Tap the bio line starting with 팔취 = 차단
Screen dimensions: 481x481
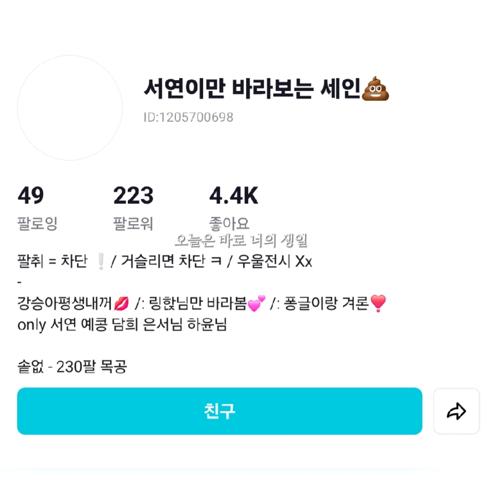(165, 262)
